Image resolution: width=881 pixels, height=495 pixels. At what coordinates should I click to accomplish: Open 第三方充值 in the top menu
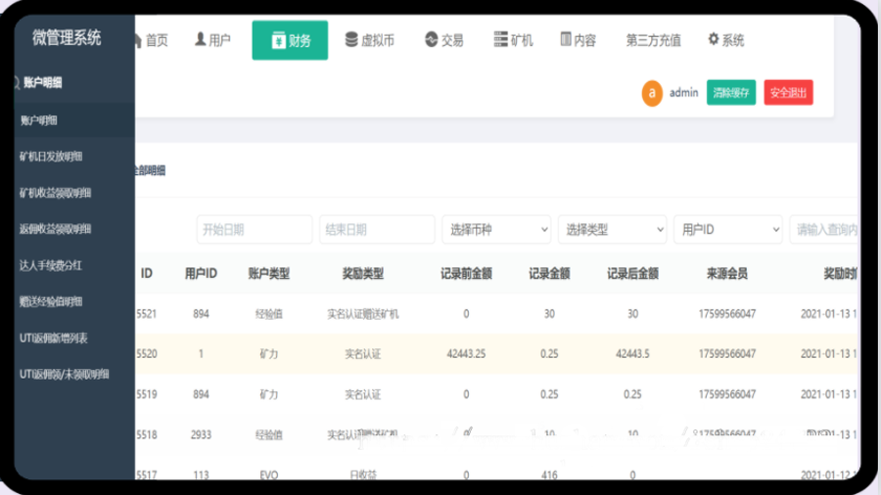click(653, 41)
